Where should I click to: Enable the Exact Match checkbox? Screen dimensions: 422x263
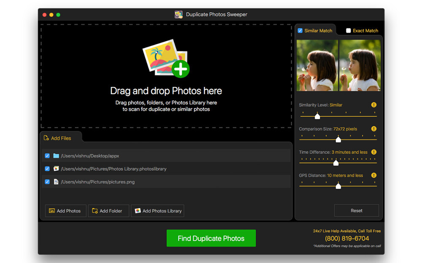click(348, 31)
